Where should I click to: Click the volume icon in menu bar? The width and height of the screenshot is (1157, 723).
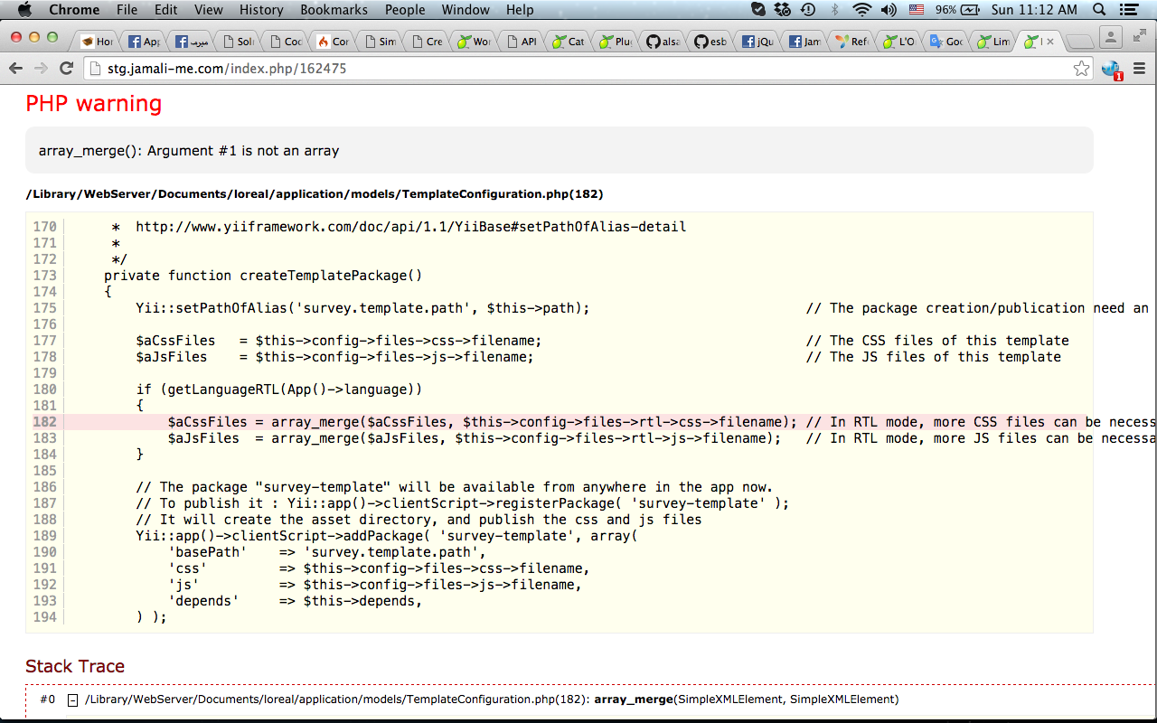pyautogui.click(x=889, y=10)
